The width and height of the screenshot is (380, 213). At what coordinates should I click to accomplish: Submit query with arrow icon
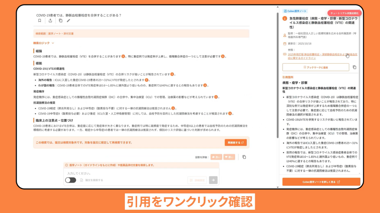pos(213,180)
